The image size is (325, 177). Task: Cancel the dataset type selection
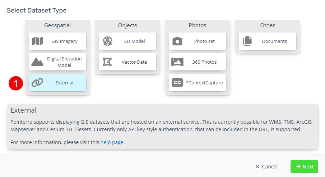point(266,167)
